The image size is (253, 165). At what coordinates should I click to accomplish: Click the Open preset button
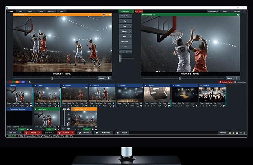tap(30, 11)
